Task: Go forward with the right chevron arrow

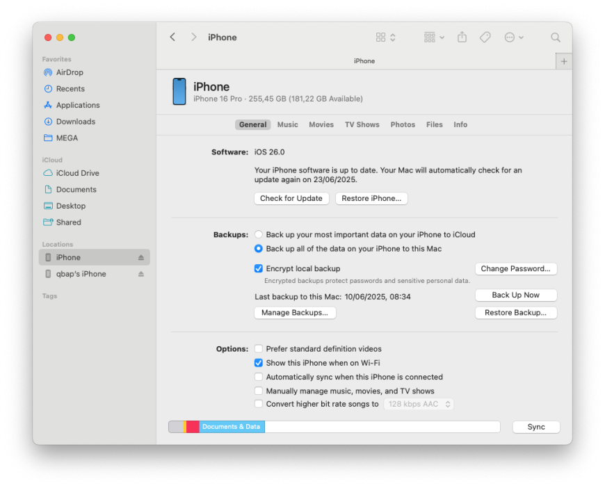Action: (194, 37)
